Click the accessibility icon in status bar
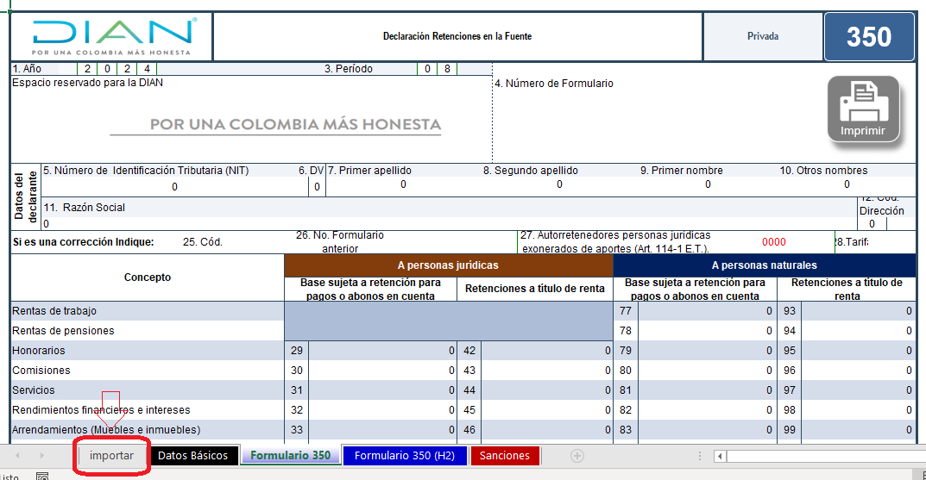 pos(41,476)
